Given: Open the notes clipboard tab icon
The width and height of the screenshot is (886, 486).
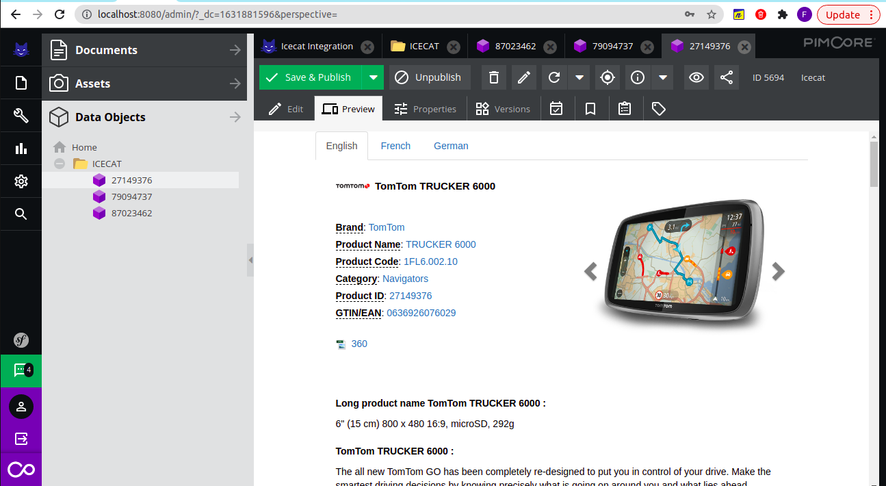Looking at the screenshot, I should point(625,109).
